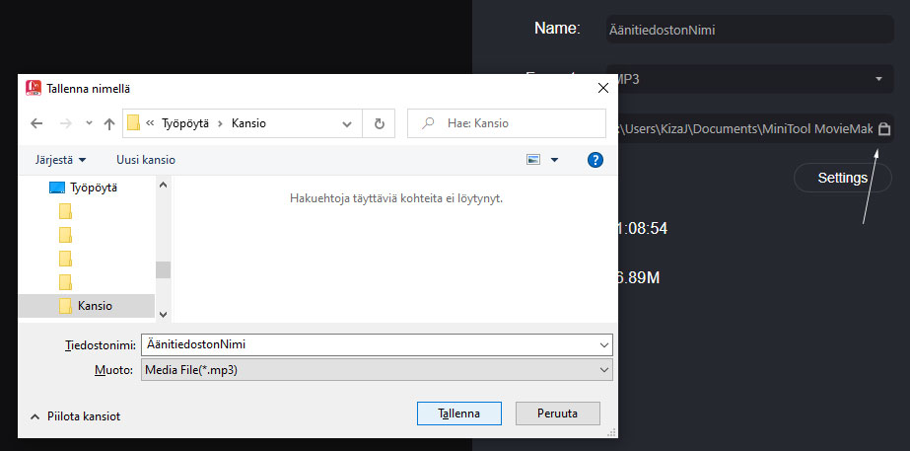The height and width of the screenshot is (451, 910).
Task: Collapse folders with Piilota kansiot
Action: (x=75, y=416)
